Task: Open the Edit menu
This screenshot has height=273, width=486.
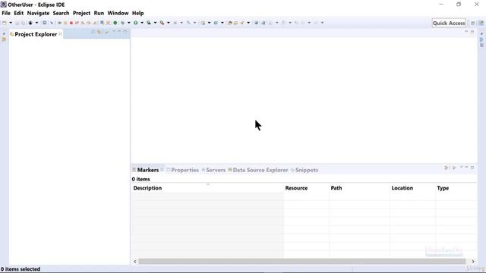Action: pos(18,13)
